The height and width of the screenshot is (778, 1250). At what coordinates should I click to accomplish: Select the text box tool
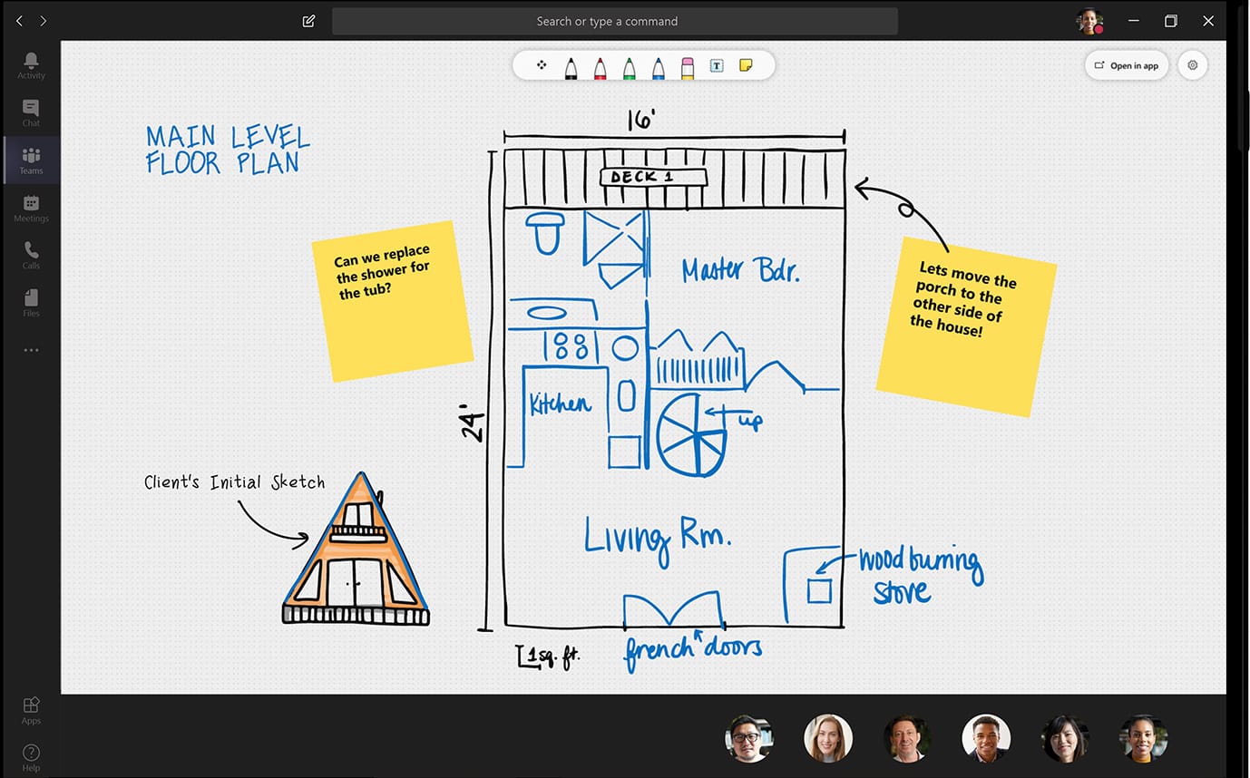click(x=716, y=66)
